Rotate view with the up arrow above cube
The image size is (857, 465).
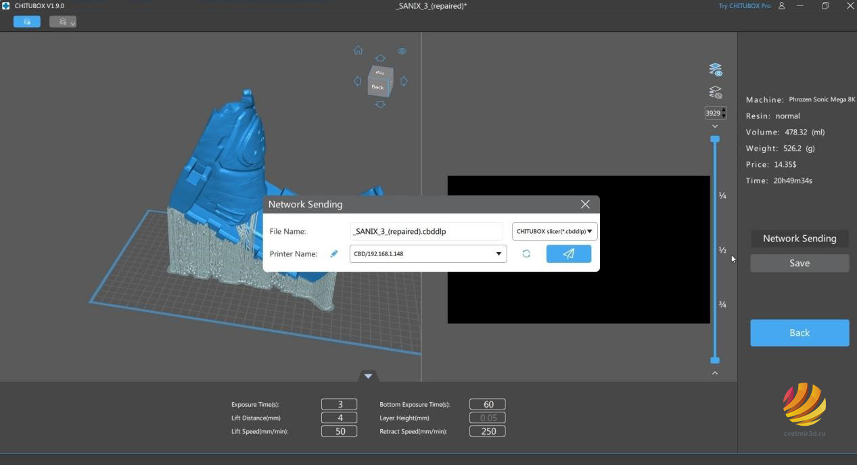click(380, 59)
